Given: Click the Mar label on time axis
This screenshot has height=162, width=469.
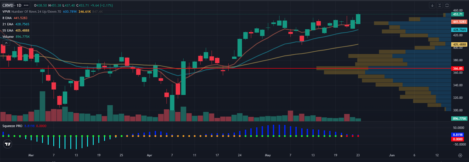Looking at the screenshot, I should (31, 155).
